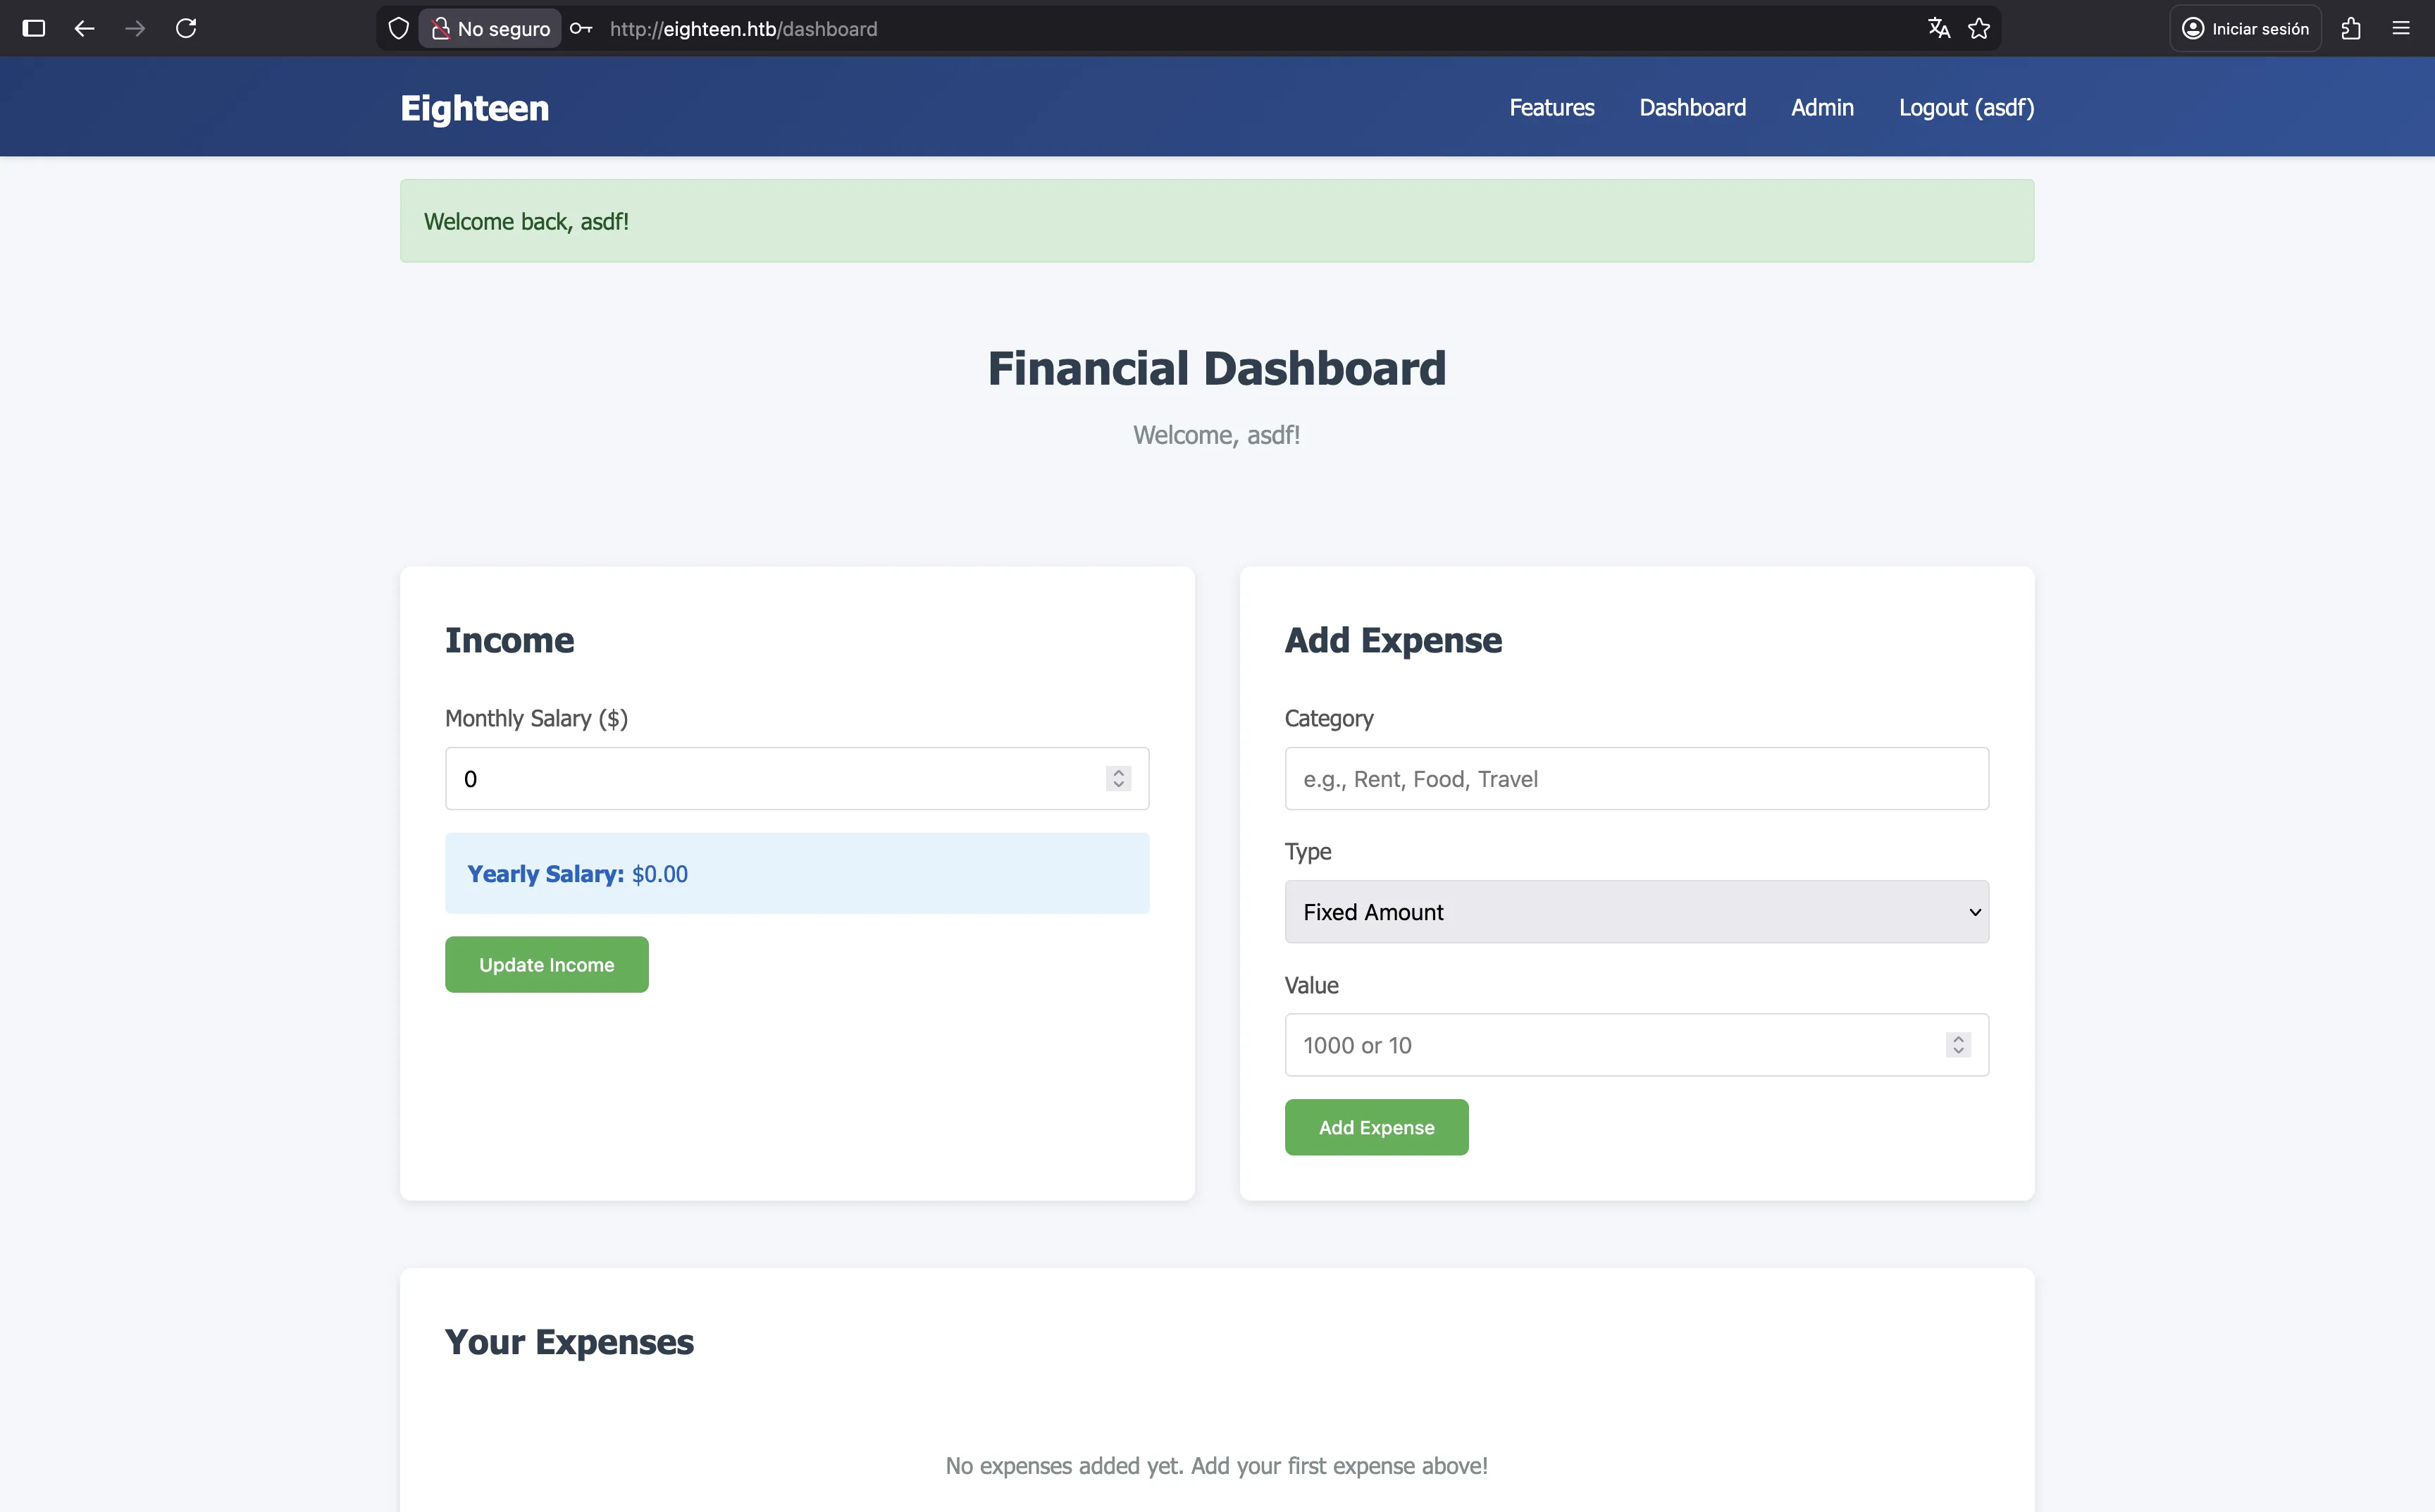This screenshot has width=2435, height=1512.
Task: Reload the page with refresh icon
Action: (x=186, y=29)
